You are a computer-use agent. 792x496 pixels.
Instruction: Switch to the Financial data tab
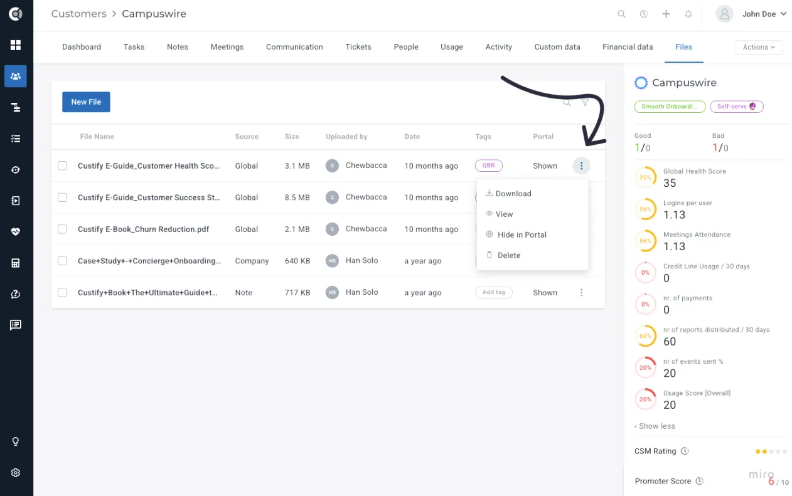628,47
